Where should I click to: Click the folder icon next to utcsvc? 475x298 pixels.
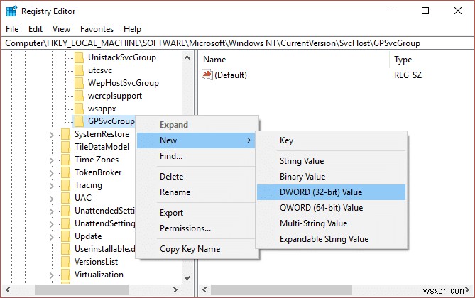tap(80, 70)
